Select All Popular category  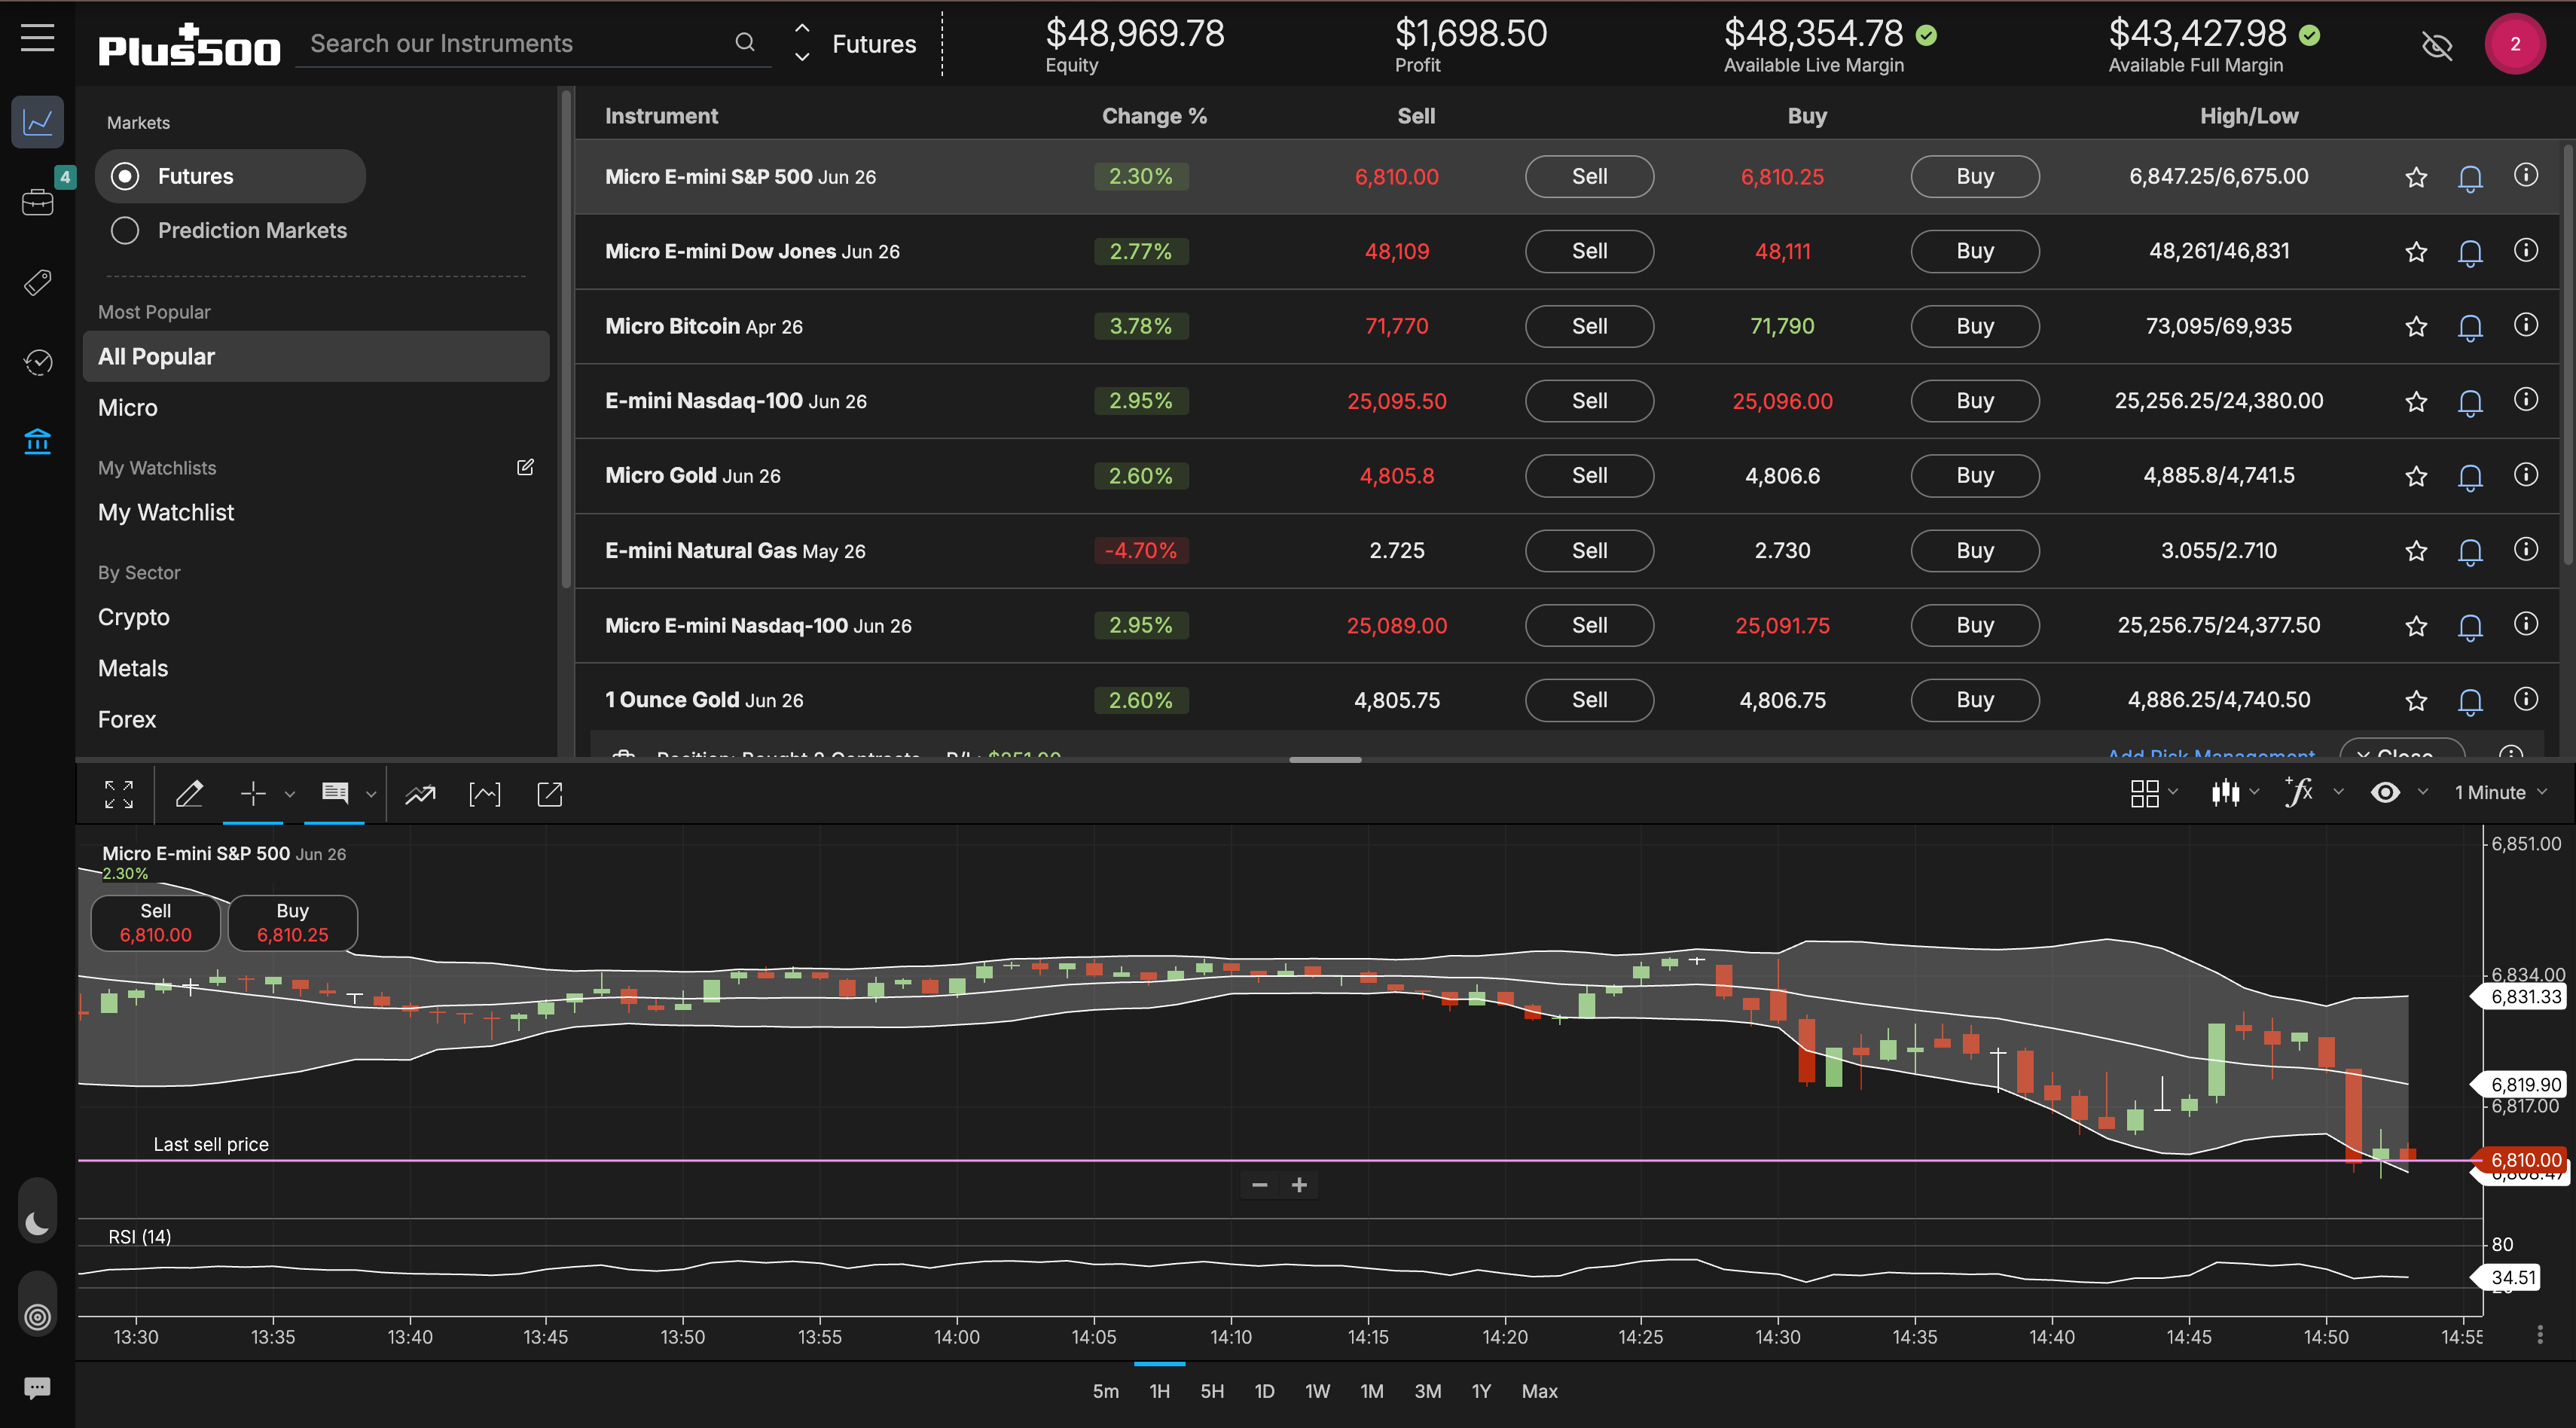point(316,356)
